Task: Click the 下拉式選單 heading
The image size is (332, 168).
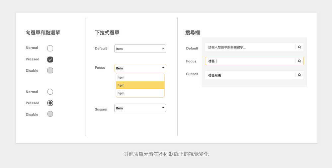Action: pos(107,33)
